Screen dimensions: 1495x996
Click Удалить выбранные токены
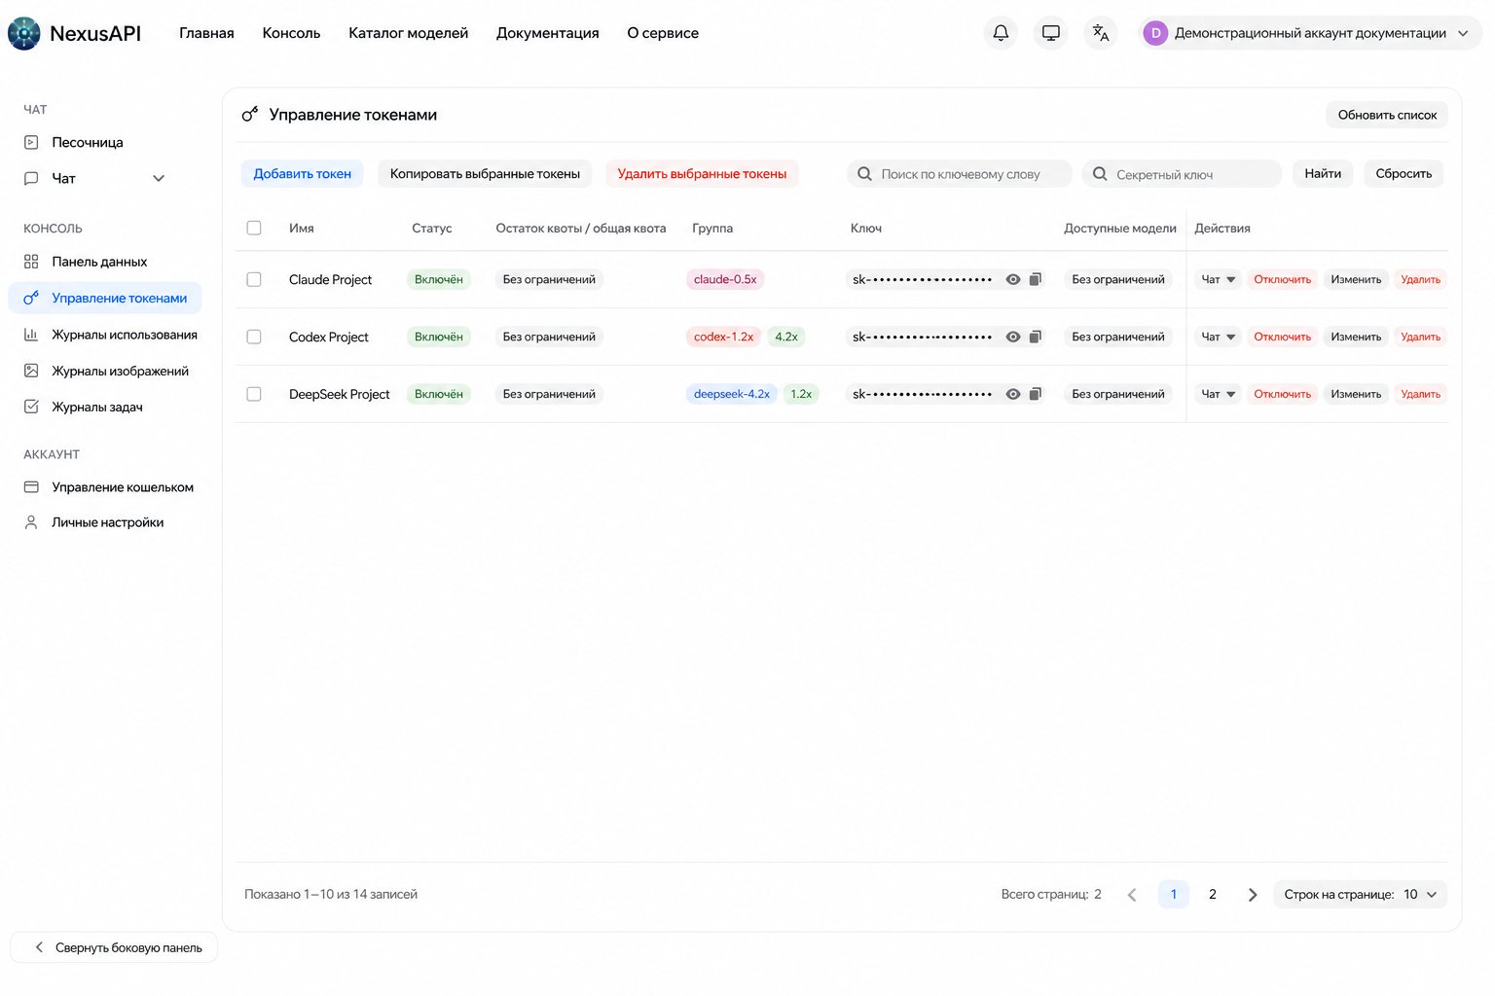tap(702, 174)
